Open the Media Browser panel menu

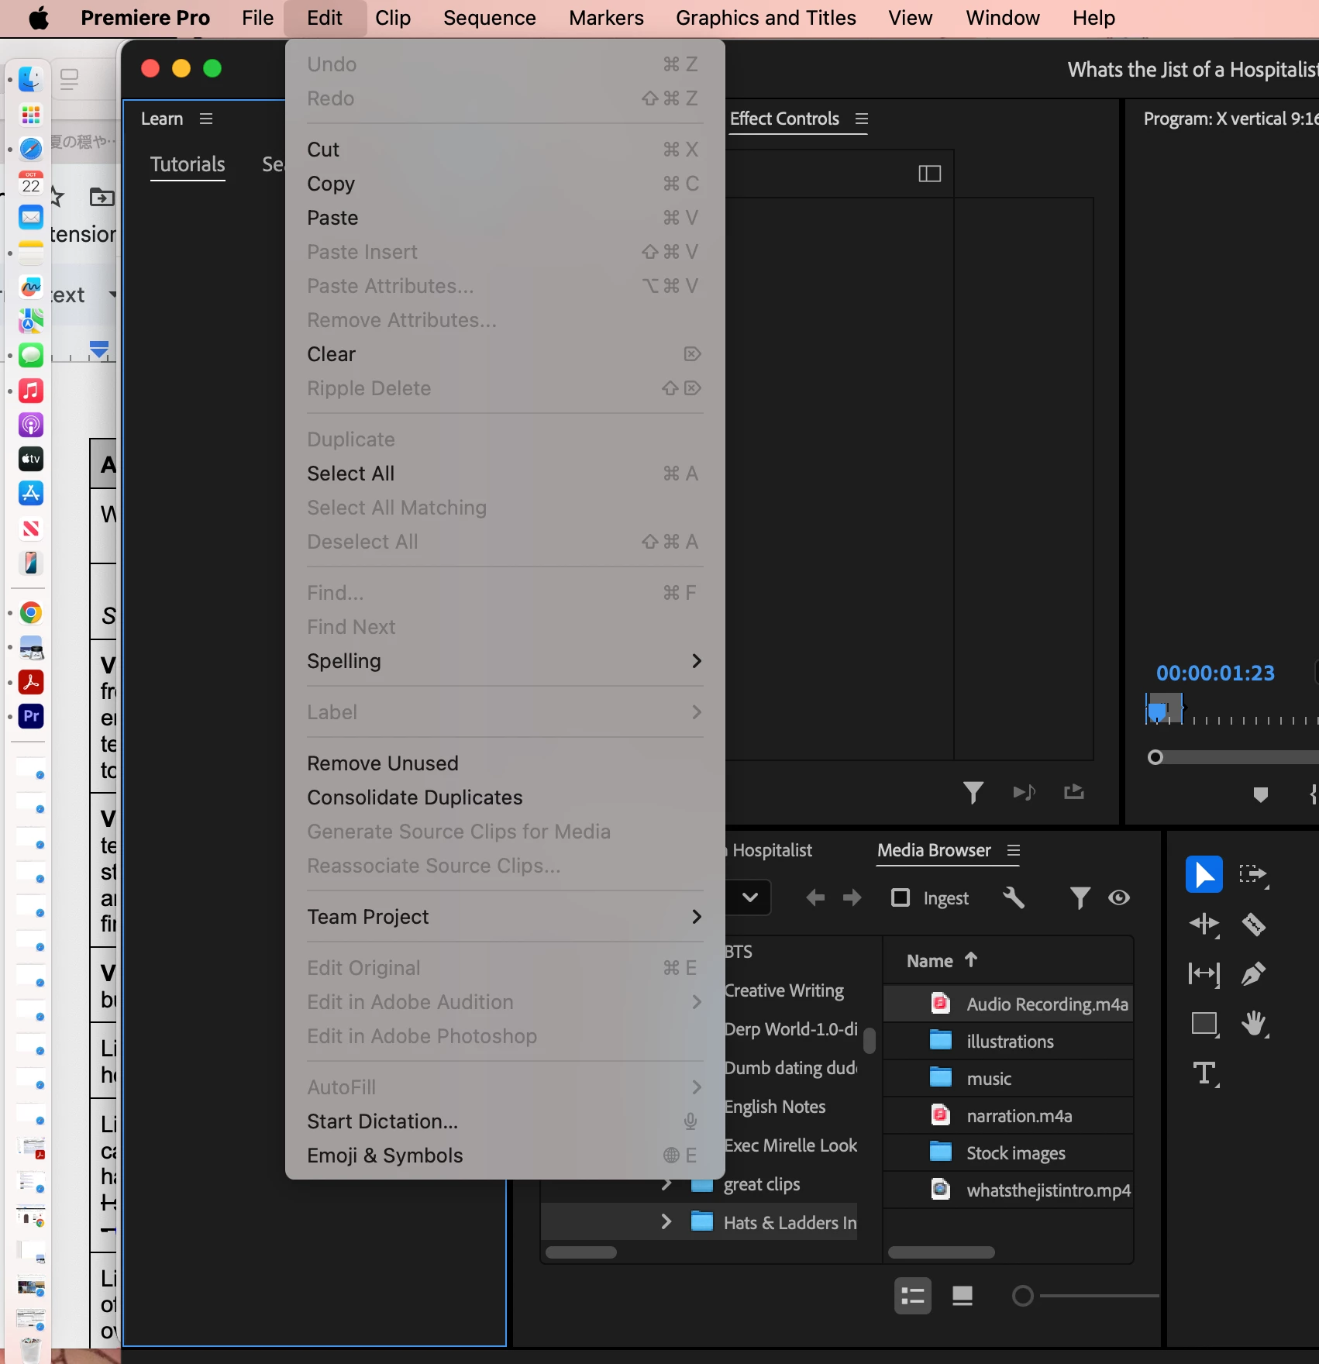(1014, 850)
